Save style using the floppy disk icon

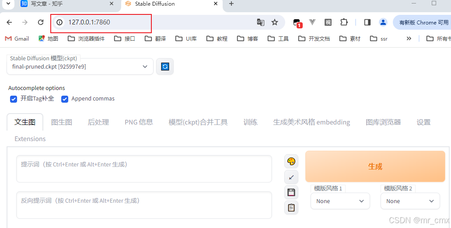(291, 192)
